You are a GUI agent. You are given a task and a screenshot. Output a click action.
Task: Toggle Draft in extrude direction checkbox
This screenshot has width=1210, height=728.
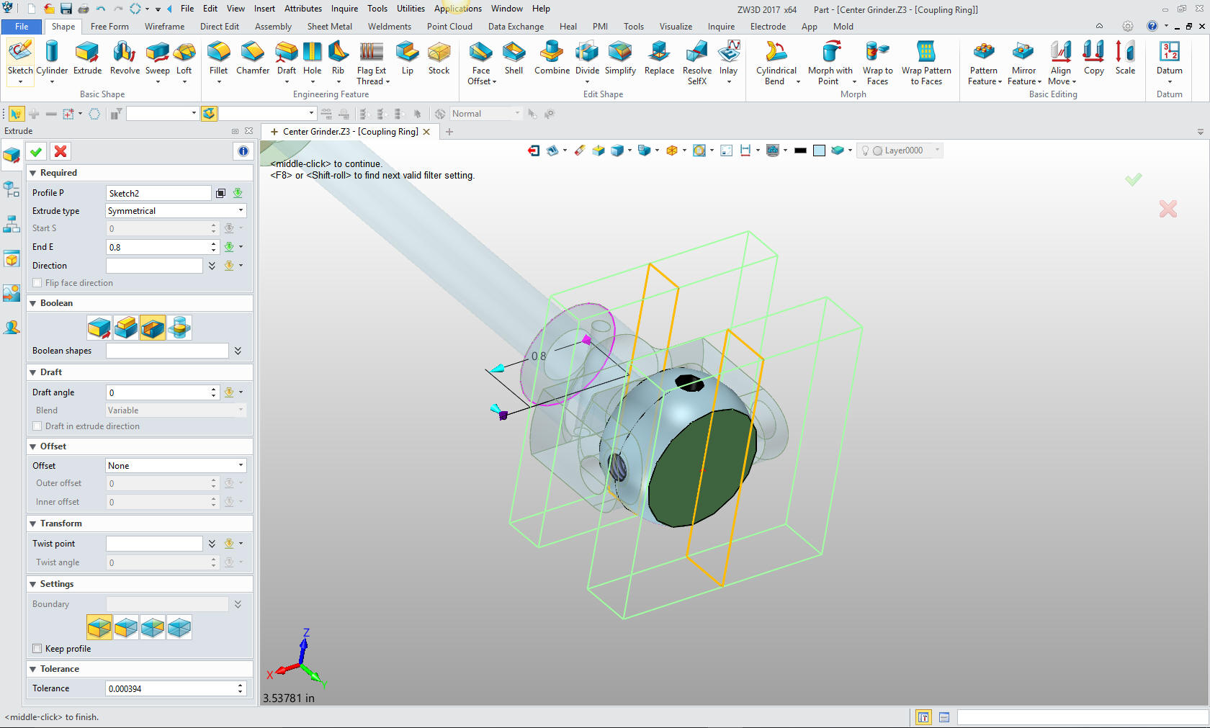click(37, 426)
